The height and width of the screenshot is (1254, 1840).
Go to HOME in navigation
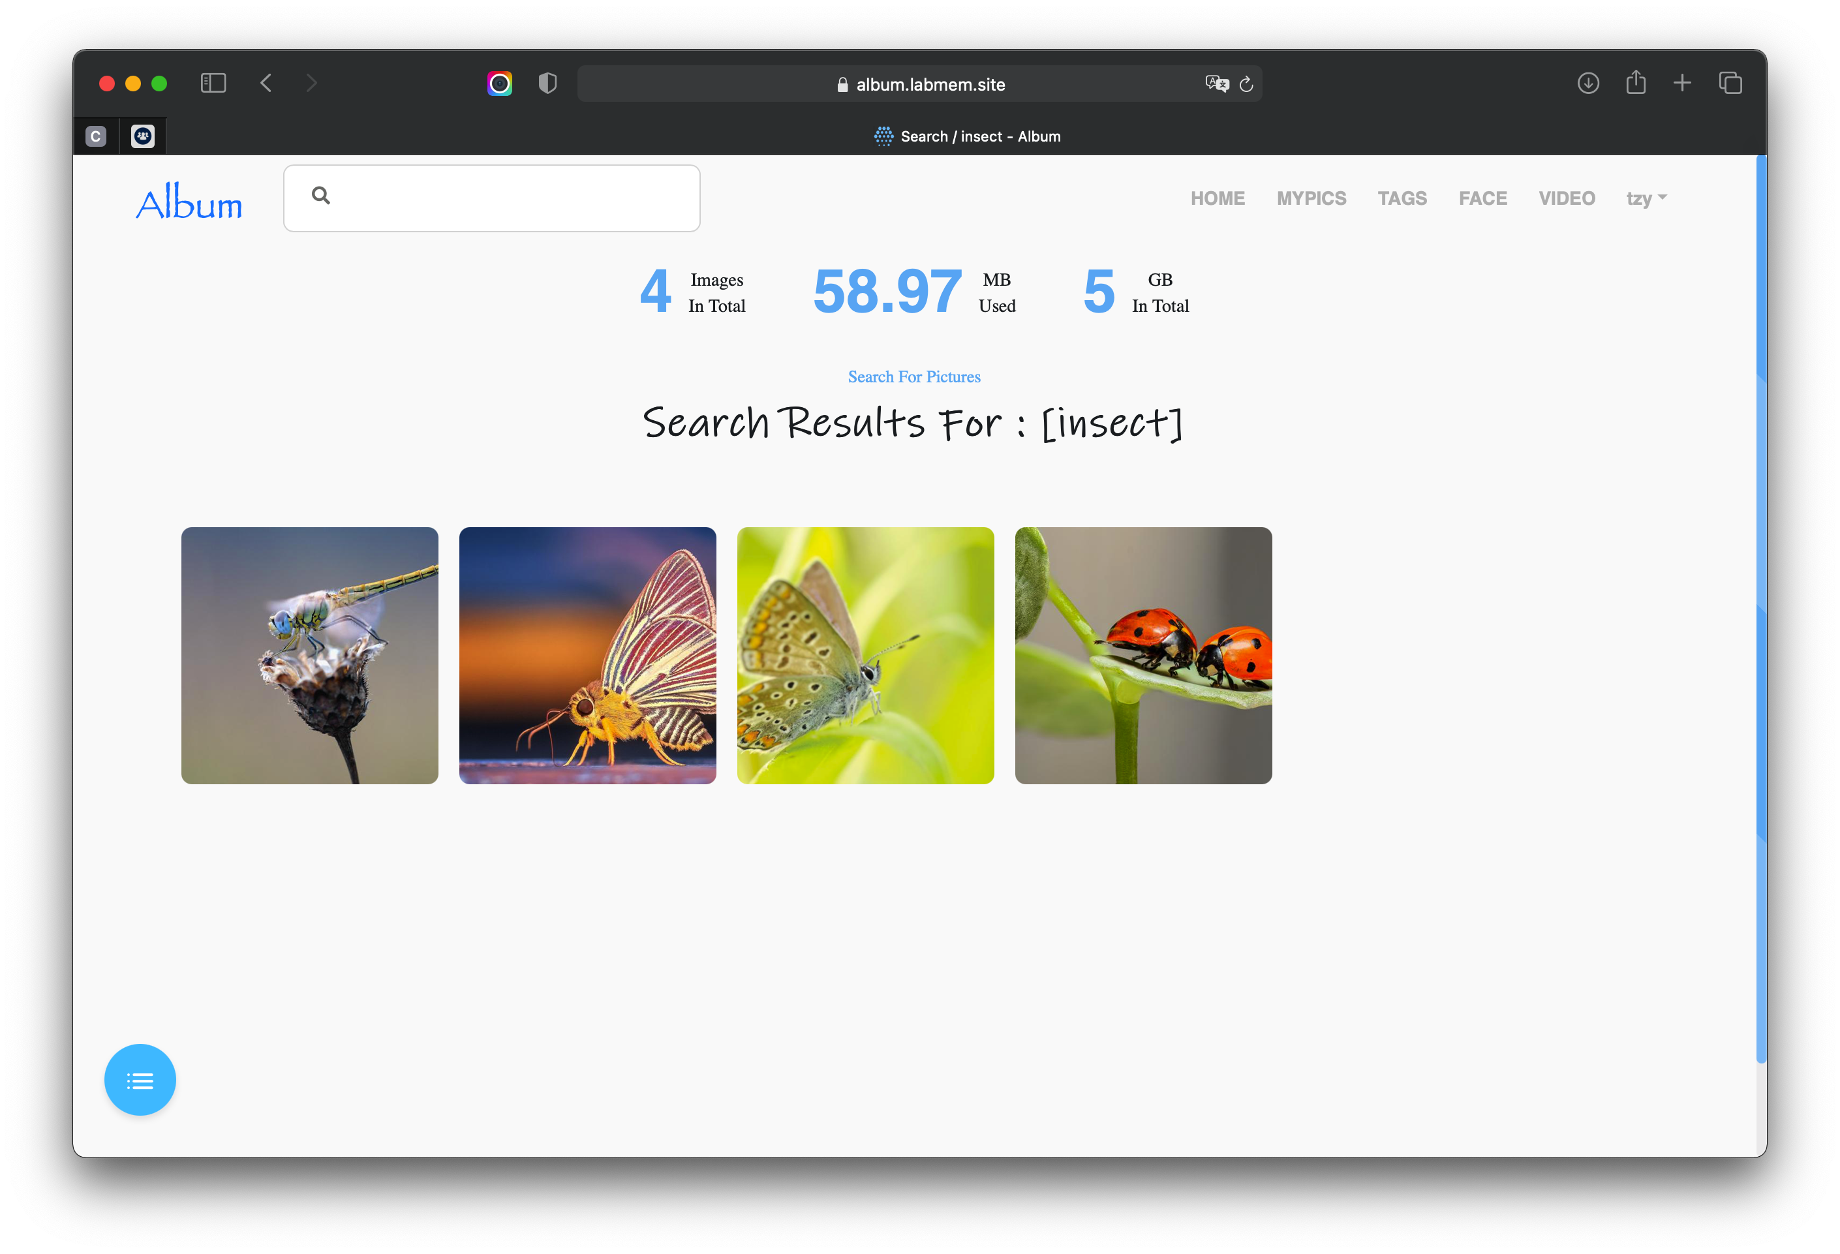tap(1218, 198)
